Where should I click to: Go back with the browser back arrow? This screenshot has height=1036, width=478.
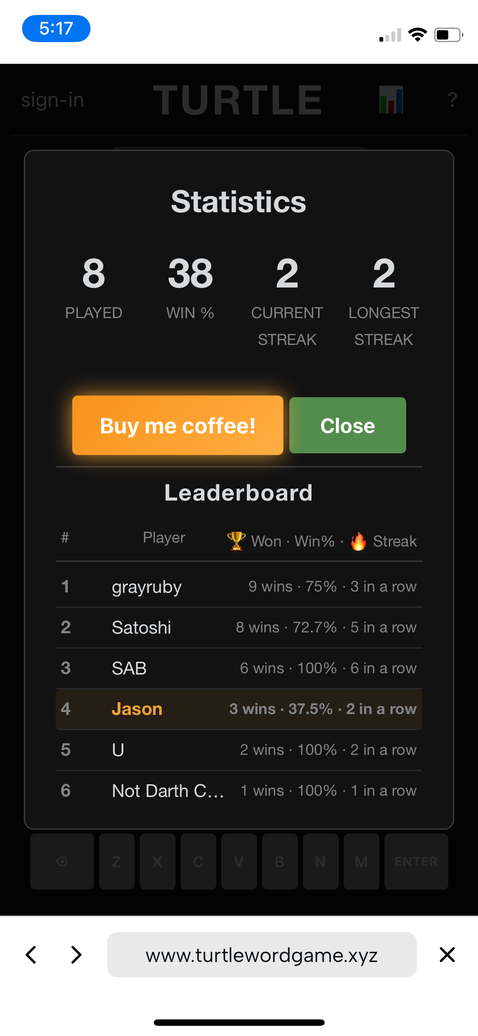point(31,954)
